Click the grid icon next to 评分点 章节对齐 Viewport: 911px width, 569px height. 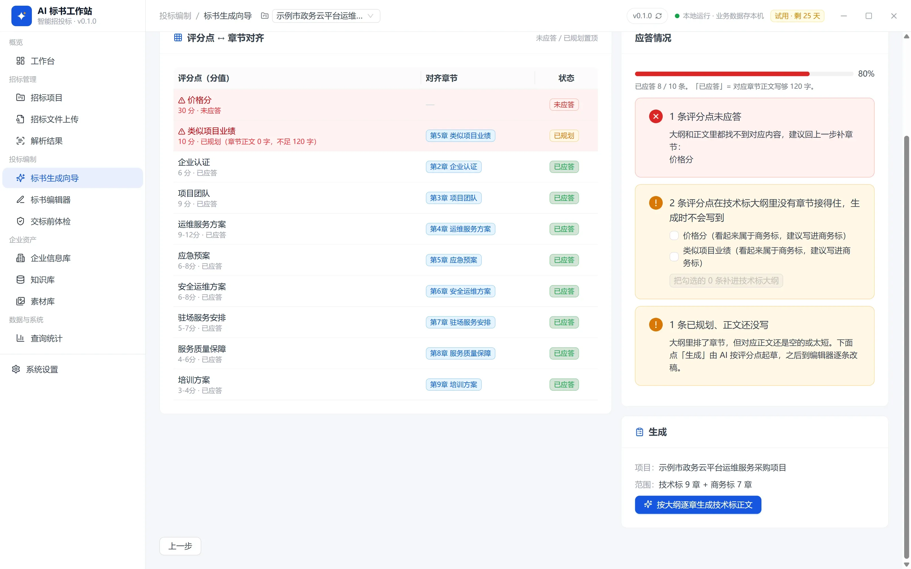tap(178, 38)
